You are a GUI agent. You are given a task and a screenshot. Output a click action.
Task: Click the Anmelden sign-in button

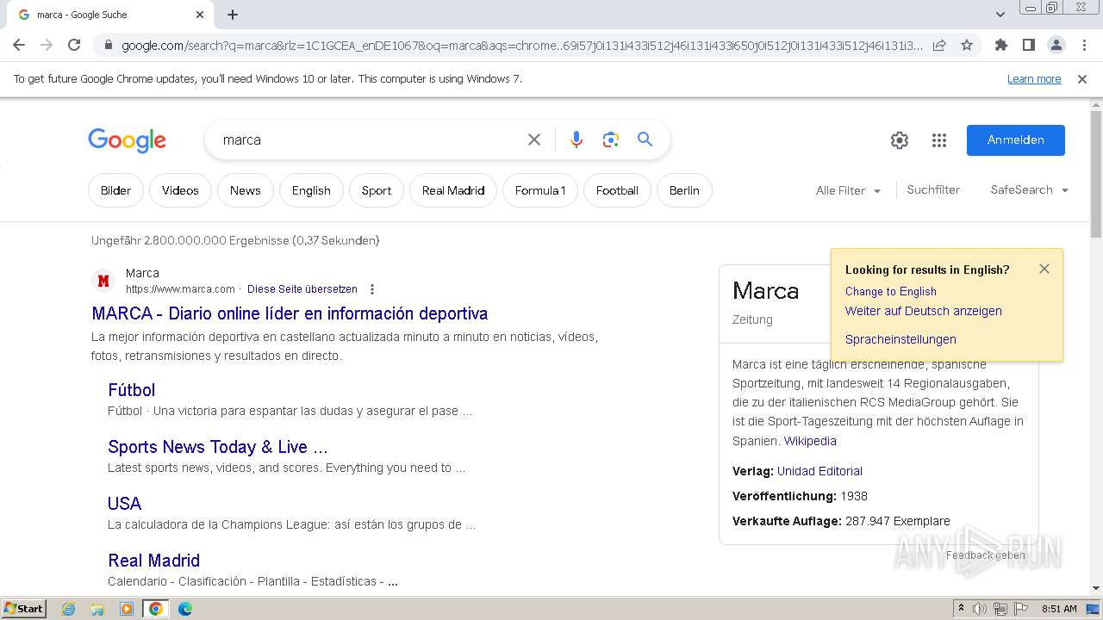tap(1015, 139)
